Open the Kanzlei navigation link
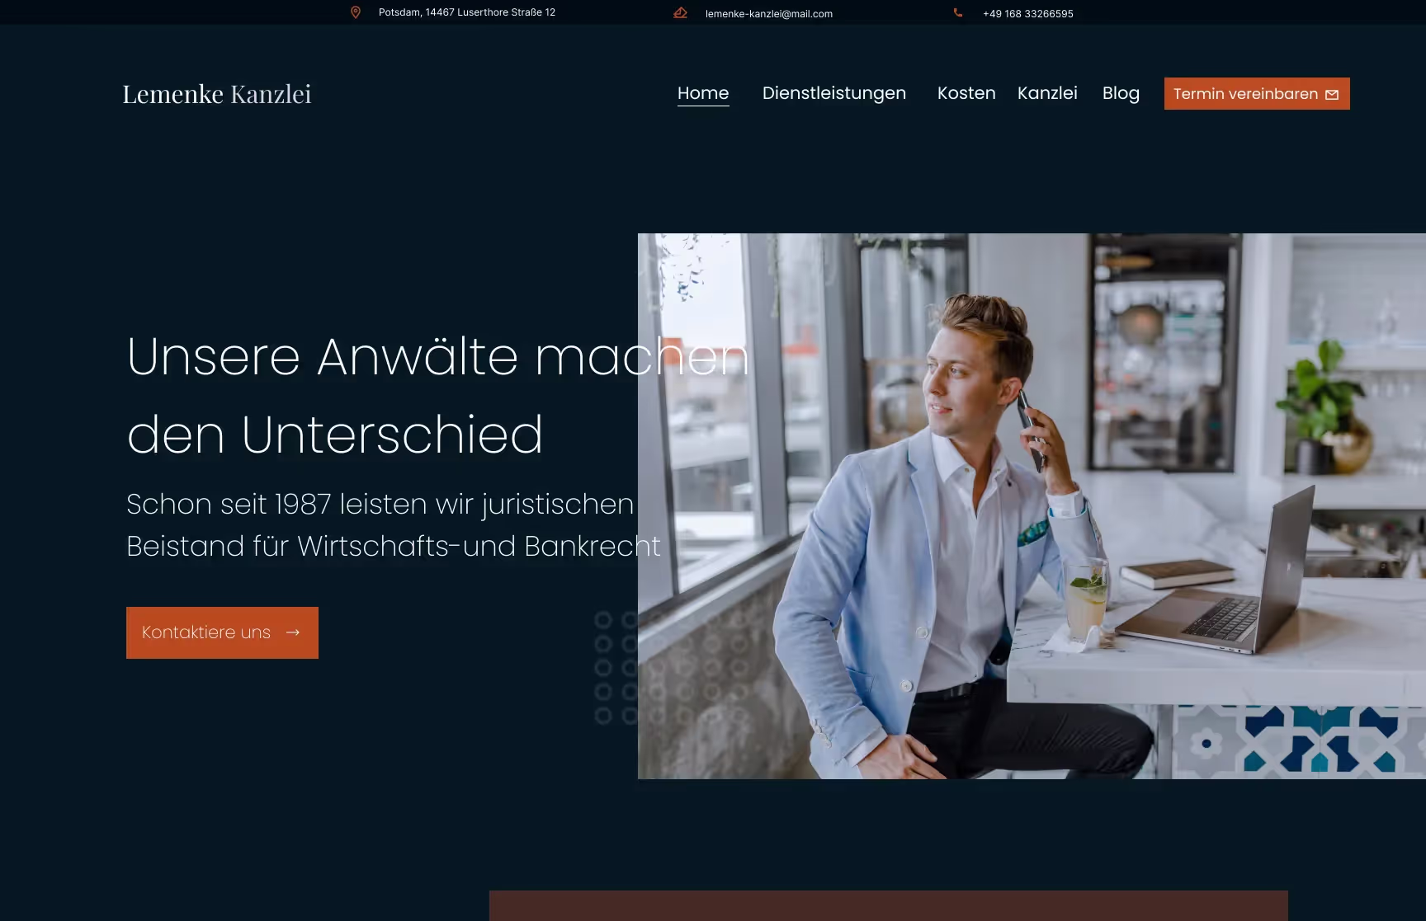The width and height of the screenshot is (1426, 921). [1047, 93]
